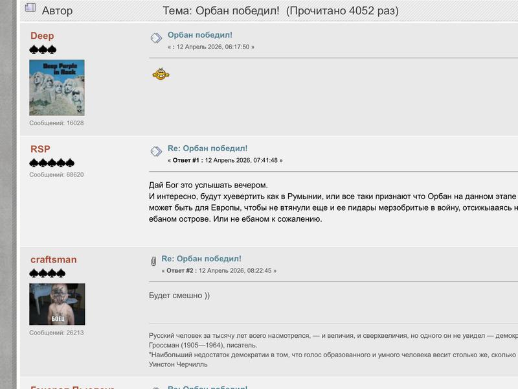Click the timestamp 12 Апрель 2026, 06:17:50
The width and height of the screenshot is (518, 389).
click(213, 47)
